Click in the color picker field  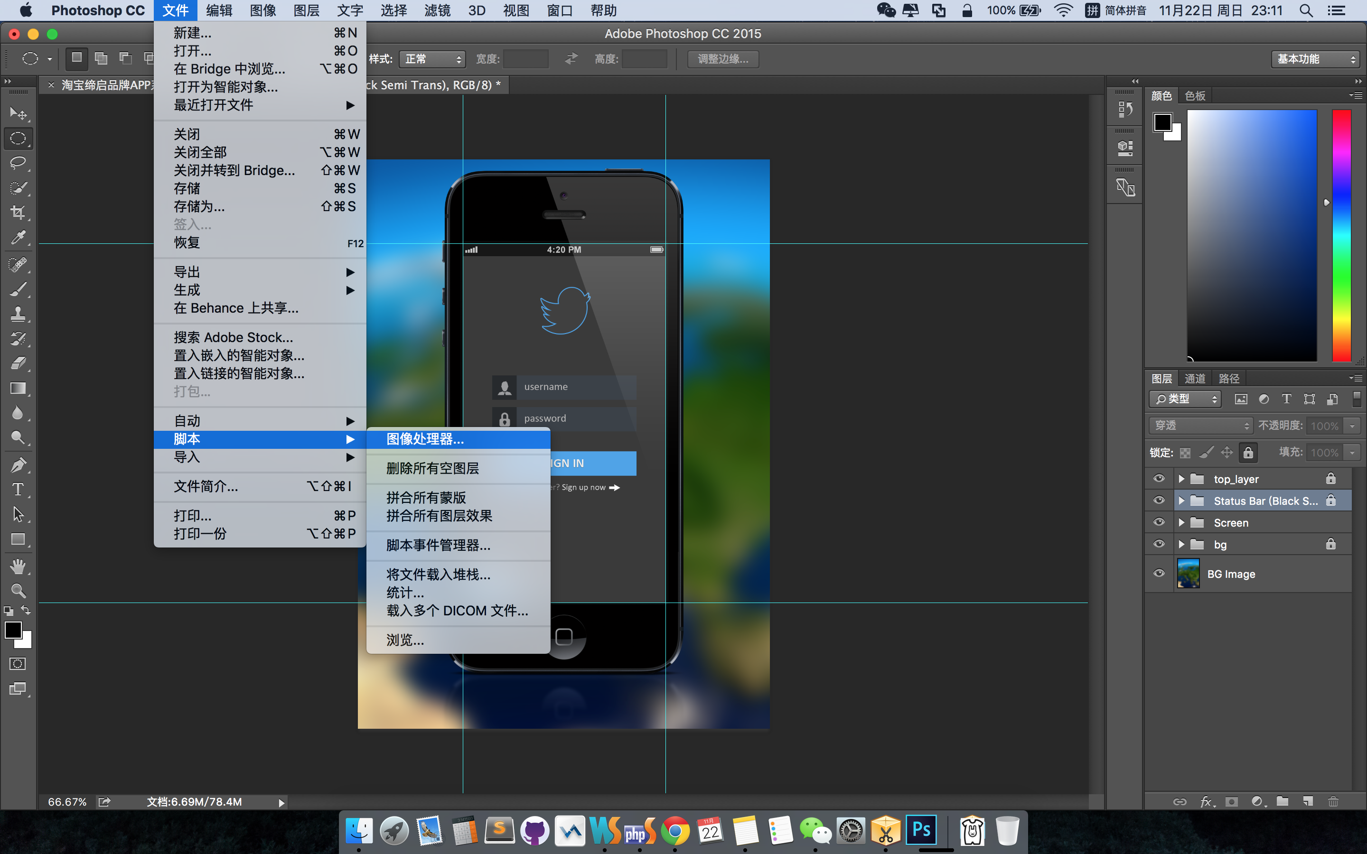pyautogui.click(x=1252, y=235)
